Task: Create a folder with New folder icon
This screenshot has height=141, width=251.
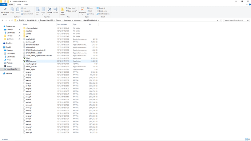Action: point(63,11)
